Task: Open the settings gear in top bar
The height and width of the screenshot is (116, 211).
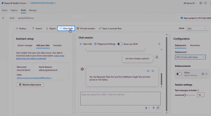Action: pos(201,3)
